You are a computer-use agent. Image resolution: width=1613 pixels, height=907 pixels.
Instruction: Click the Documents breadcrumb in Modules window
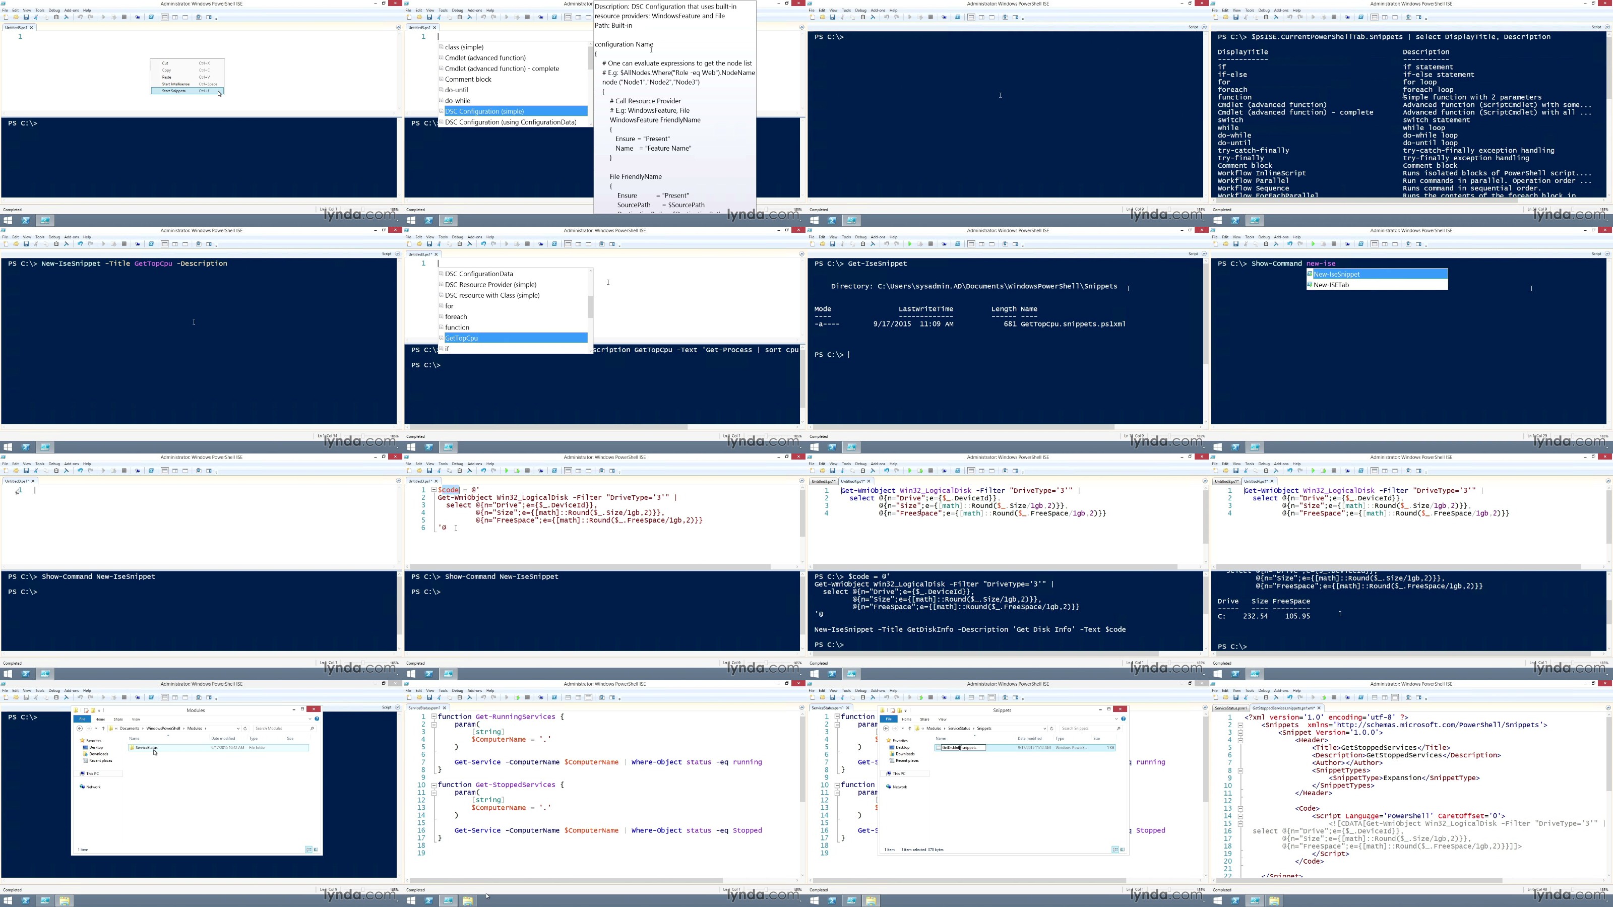click(130, 729)
